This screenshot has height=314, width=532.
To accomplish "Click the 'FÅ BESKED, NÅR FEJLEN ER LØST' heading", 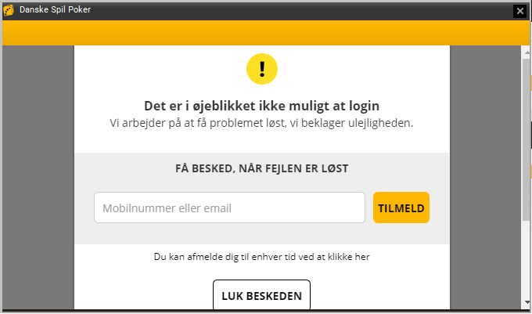I will pyautogui.click(x=261, y=168).
